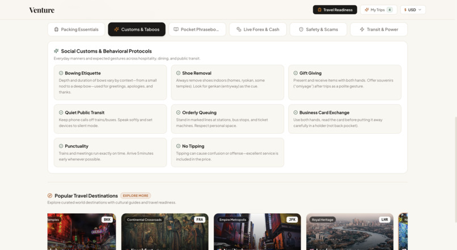The width and height of the screenshot is (457, 250).
Task: Click the Continental Crossroads label
Action: [144, 220]
